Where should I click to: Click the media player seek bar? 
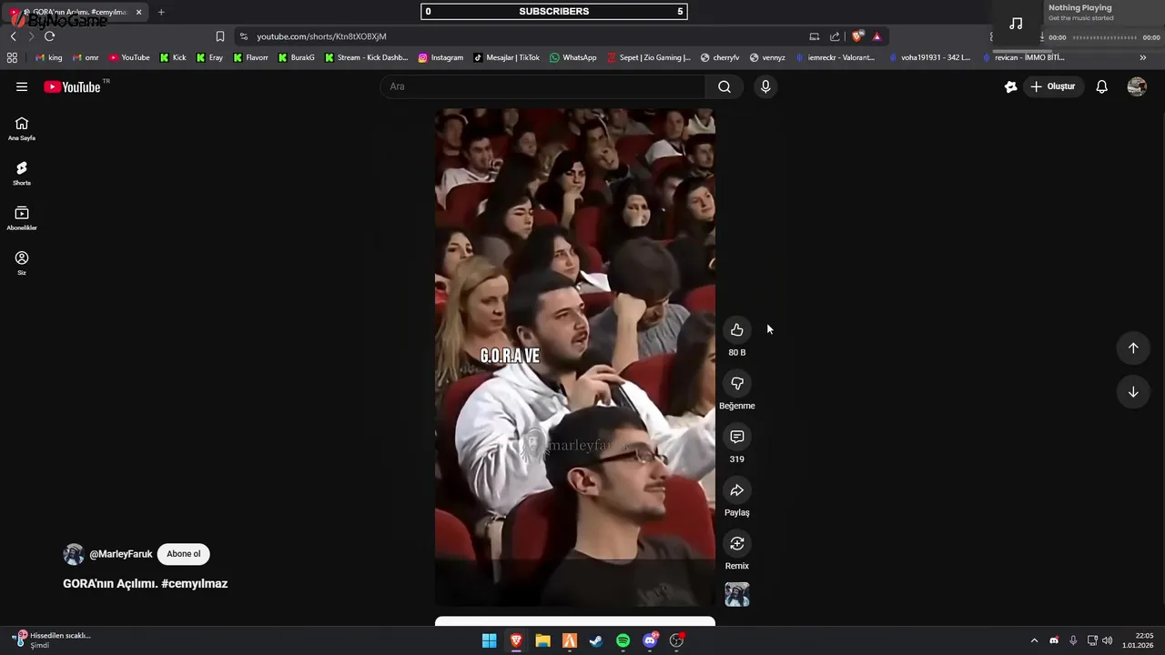pos(1105,37)
